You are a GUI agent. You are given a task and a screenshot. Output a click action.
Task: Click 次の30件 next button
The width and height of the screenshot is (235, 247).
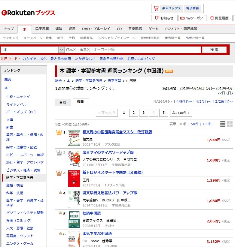coord(181,113)
